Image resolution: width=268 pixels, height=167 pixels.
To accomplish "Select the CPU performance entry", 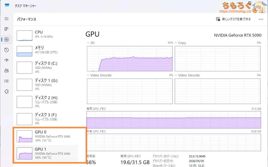I will click(46, 35).
